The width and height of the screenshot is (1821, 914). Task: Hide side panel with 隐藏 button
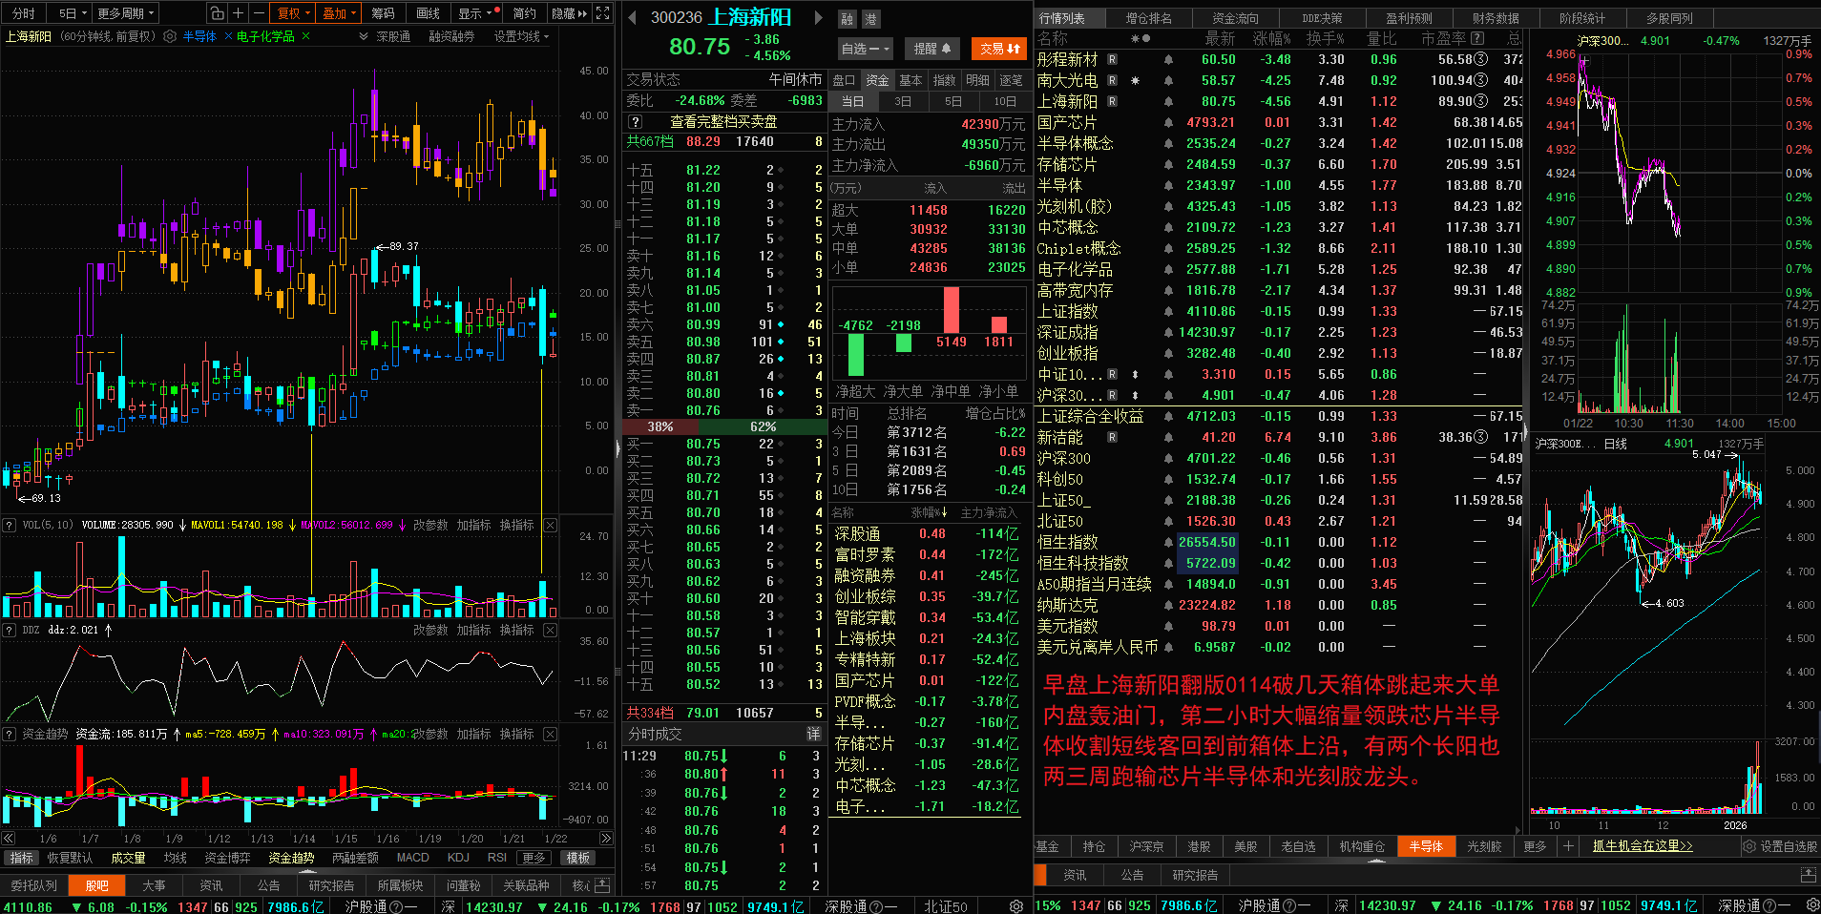569,13
